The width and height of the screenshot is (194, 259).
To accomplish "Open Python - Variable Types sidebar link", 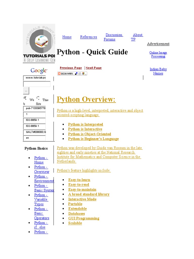I will (x=41, y=200).
